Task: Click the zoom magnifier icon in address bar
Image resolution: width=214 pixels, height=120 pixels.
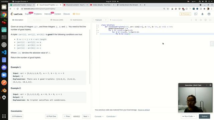Action: 164,9
